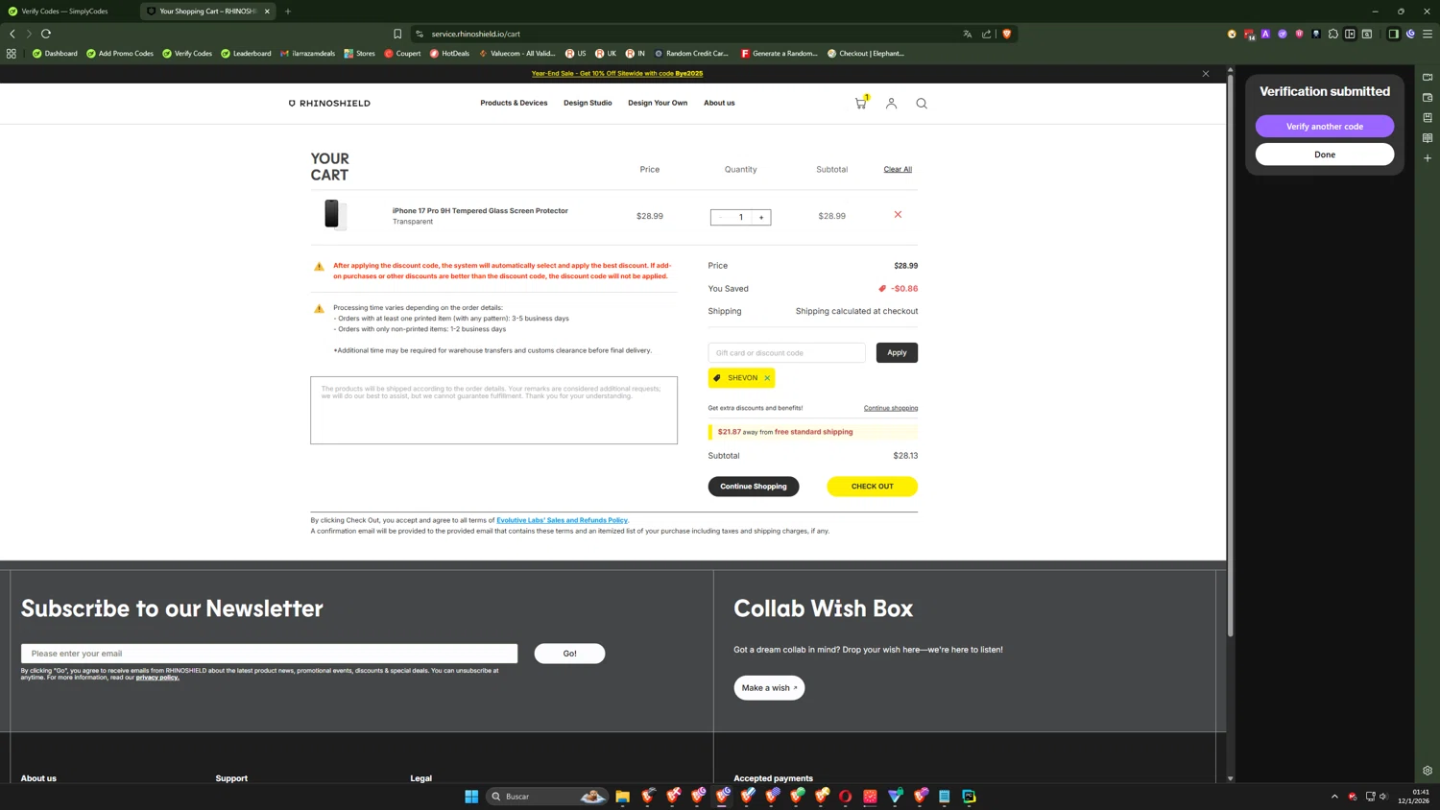Screen dimensions: 1440x810
Task: Click the yellow CHECK OUT button
Action: pyautogui.click(x=872, y=487)
